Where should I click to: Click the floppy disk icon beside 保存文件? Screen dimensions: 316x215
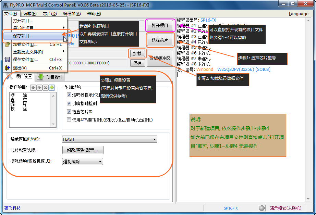click(x=7, y=60)
